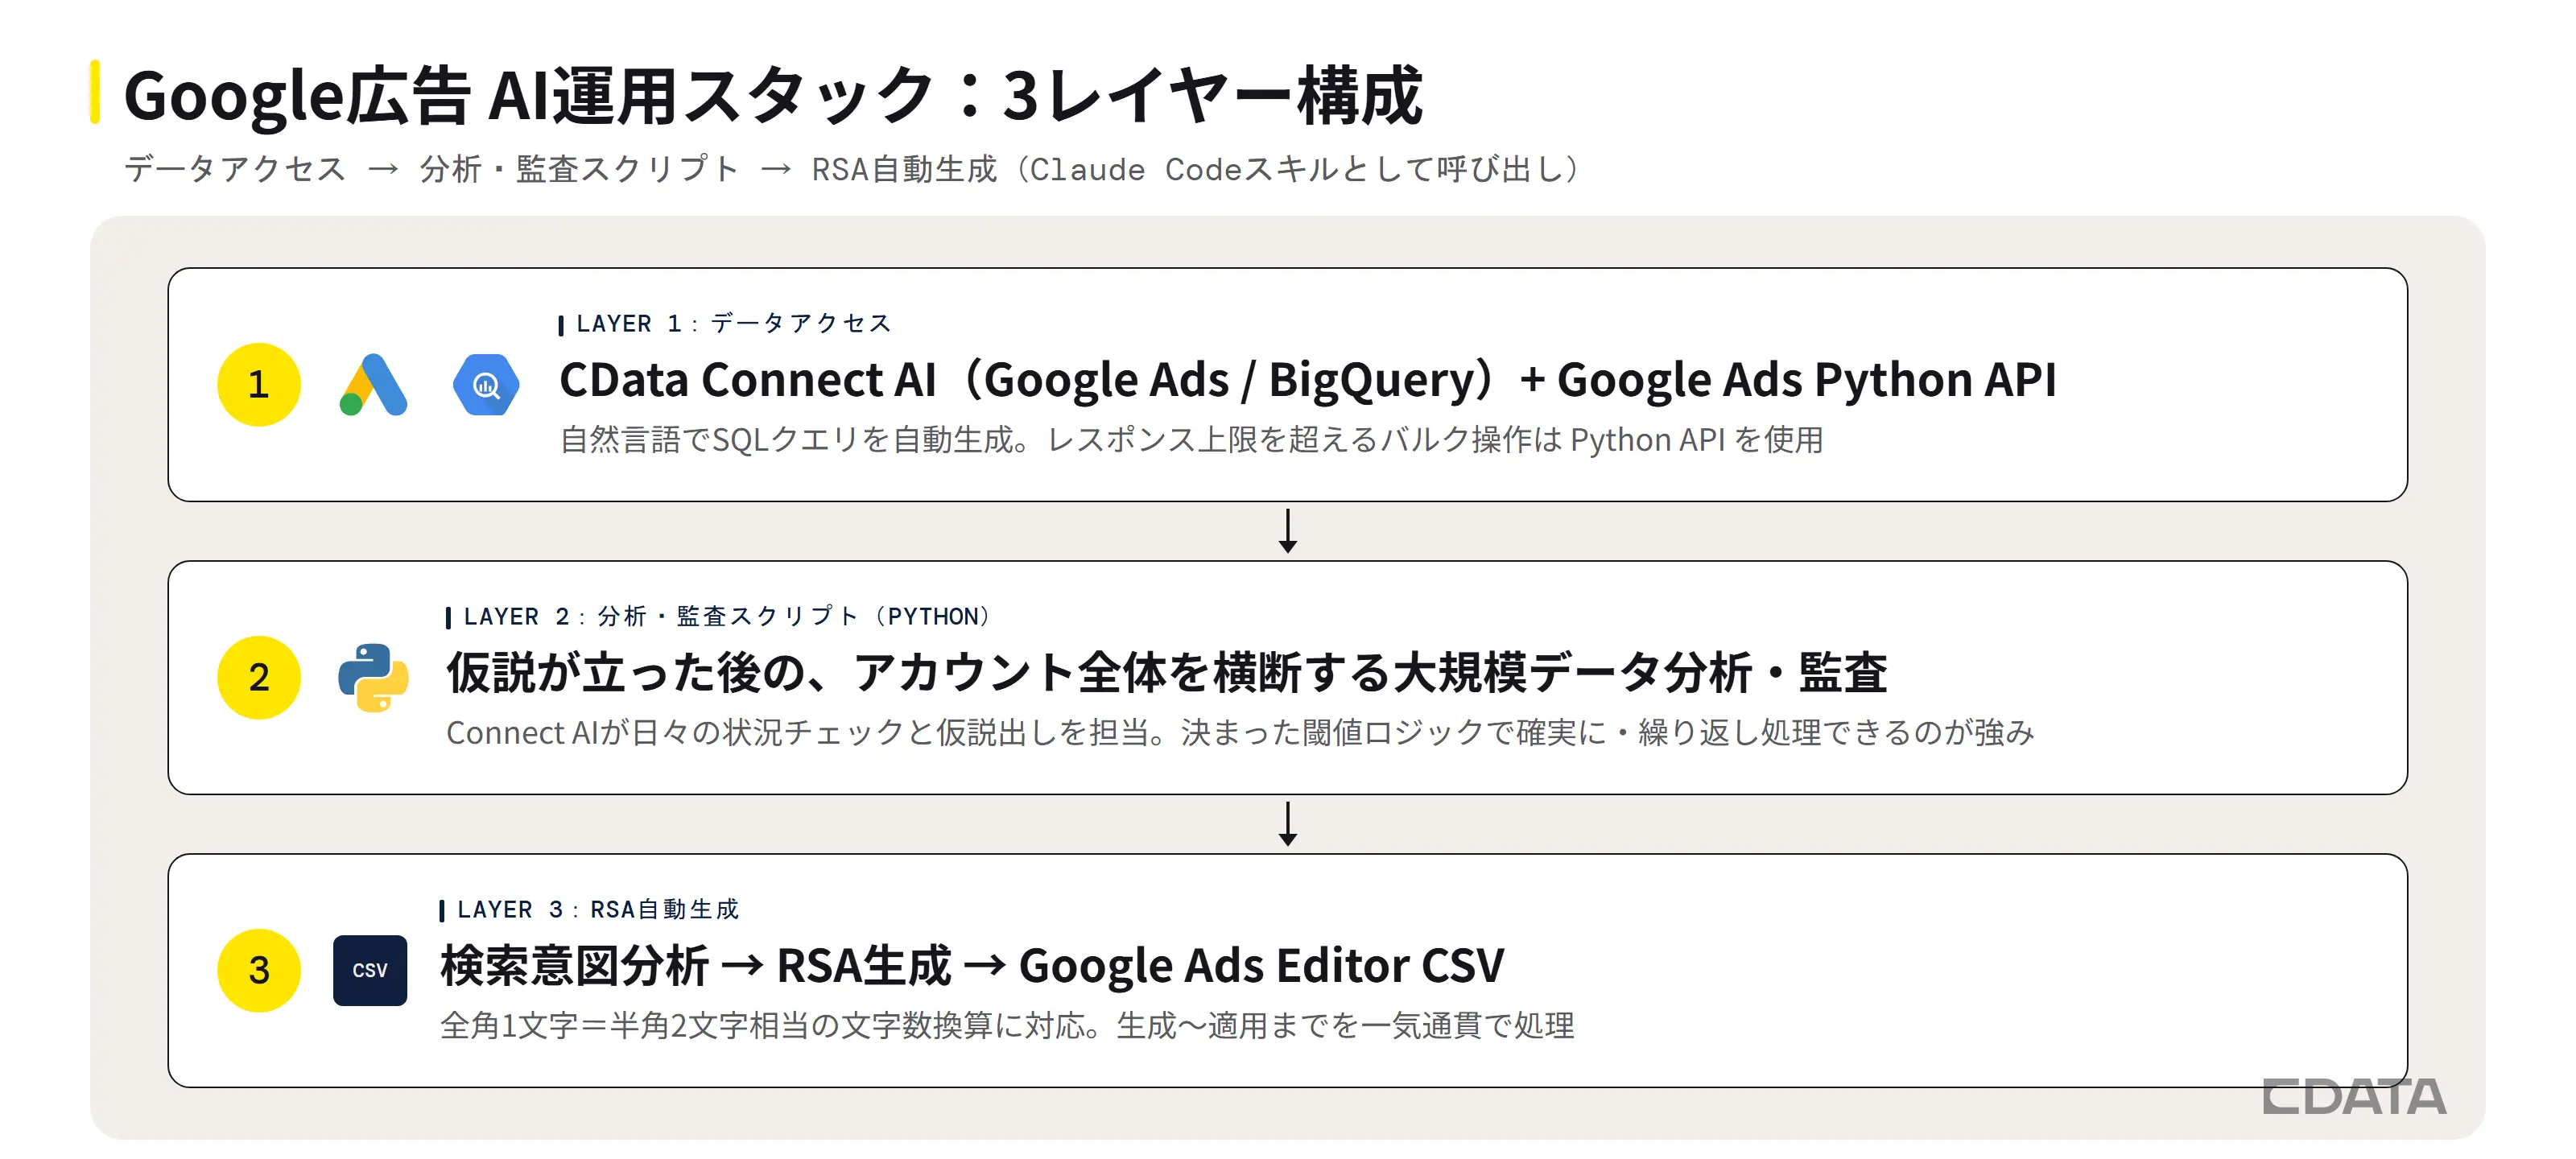Click subtitle text "RSA自動生成（Claude Codeスキルとして呼び出し）"
The image size is (2576, 1159).
click(1197, 169)
